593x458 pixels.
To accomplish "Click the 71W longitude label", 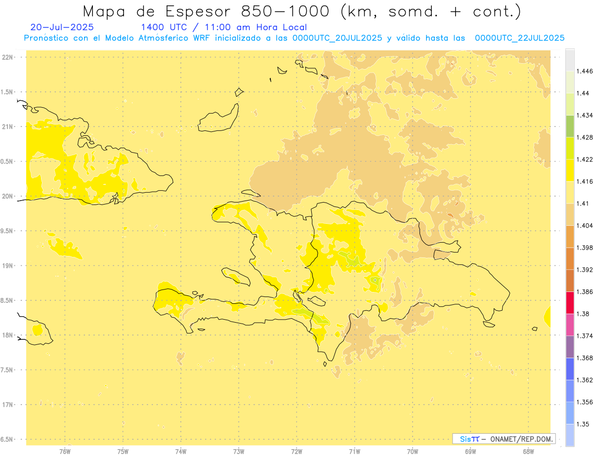I will click(354, 452).
